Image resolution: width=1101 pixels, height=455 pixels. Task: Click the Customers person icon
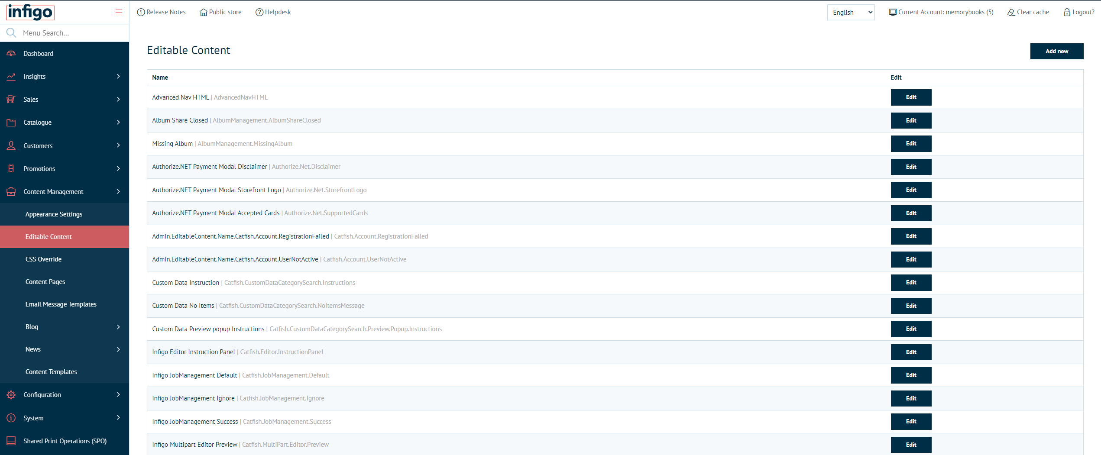pyautogui.click(x=11, y=145)
